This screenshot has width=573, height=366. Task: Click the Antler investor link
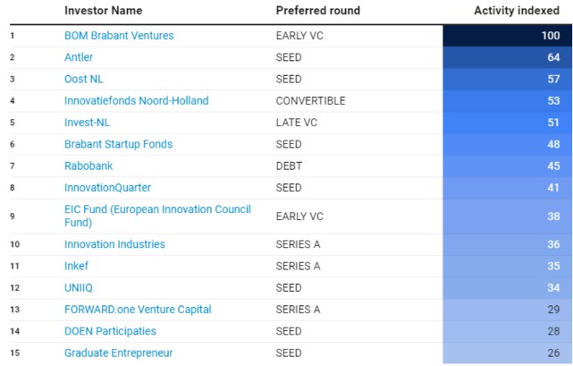click(79, 57)
